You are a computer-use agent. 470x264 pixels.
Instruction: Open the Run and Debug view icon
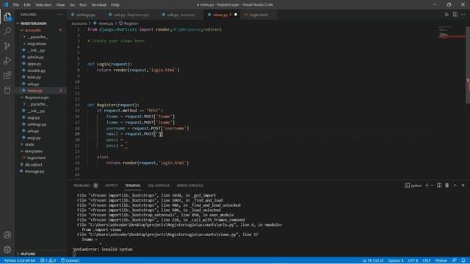(7, 60)
